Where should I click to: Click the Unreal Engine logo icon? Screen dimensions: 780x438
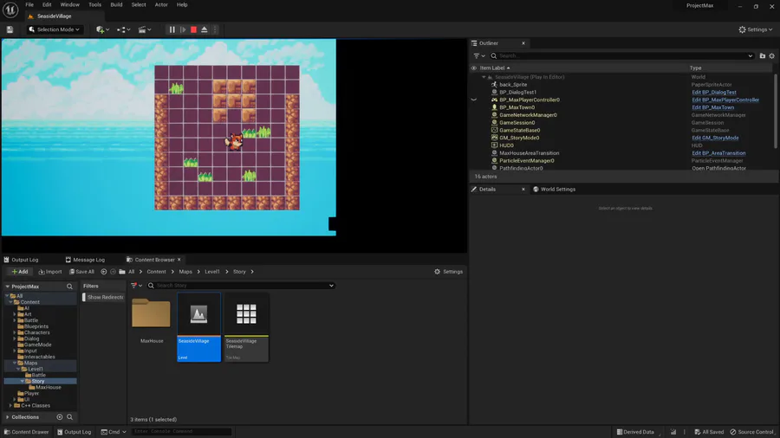point(10,10)
